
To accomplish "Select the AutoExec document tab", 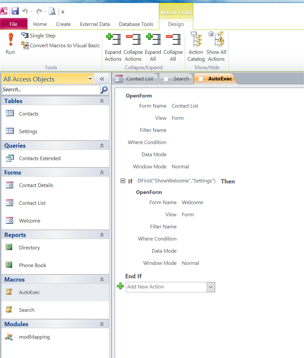I will pyautogui.click(x=215, y=79).
